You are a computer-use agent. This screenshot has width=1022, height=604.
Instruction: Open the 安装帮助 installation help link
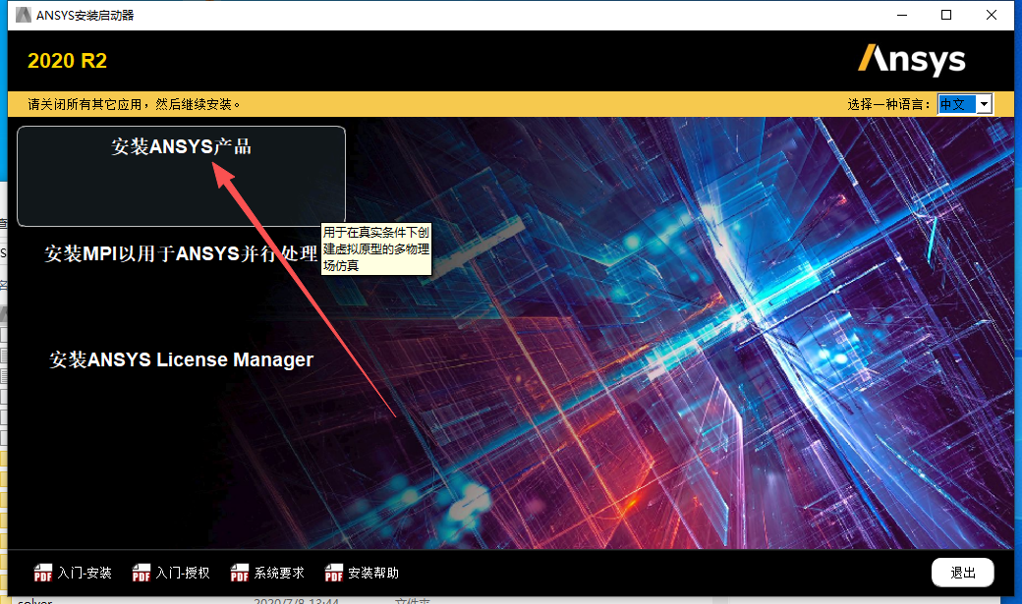[x=373, y=573]
